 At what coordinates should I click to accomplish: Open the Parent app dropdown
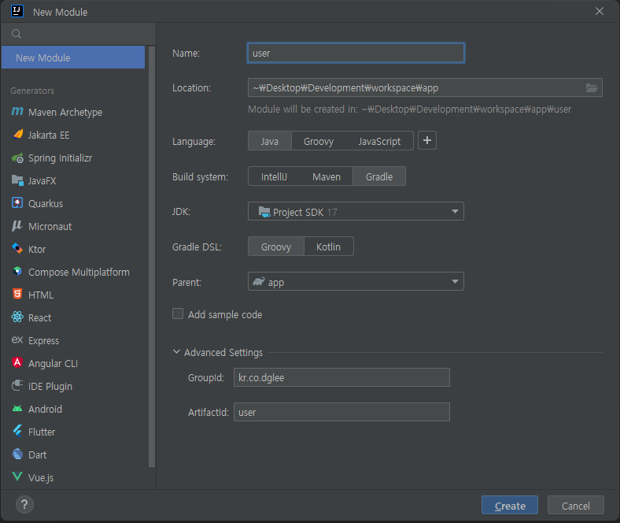[356, 281]
